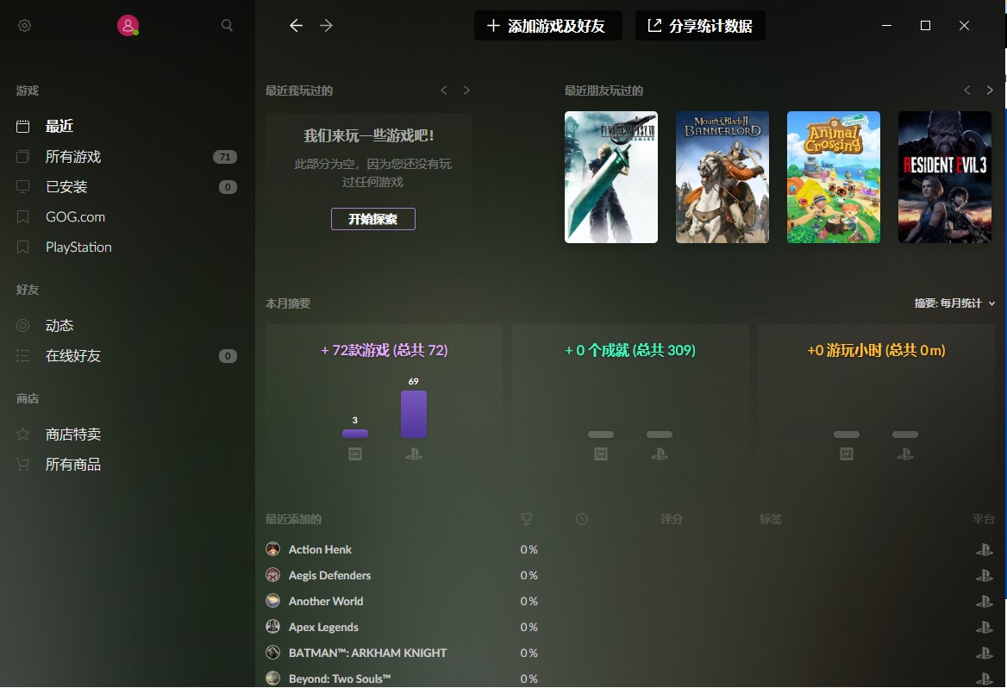
Task: Click the GOG icon under the games chart
Action: [x=355, y=454]
